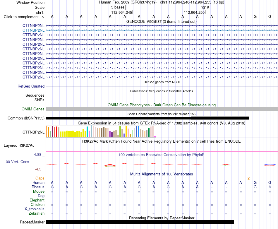Click the 'OMIM Gene Phenotypes' green track title
This screenshot has width=278, height=229.
pos(162,105)
